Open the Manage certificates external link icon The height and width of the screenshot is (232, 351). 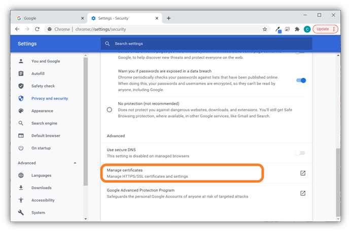point(303,173)
